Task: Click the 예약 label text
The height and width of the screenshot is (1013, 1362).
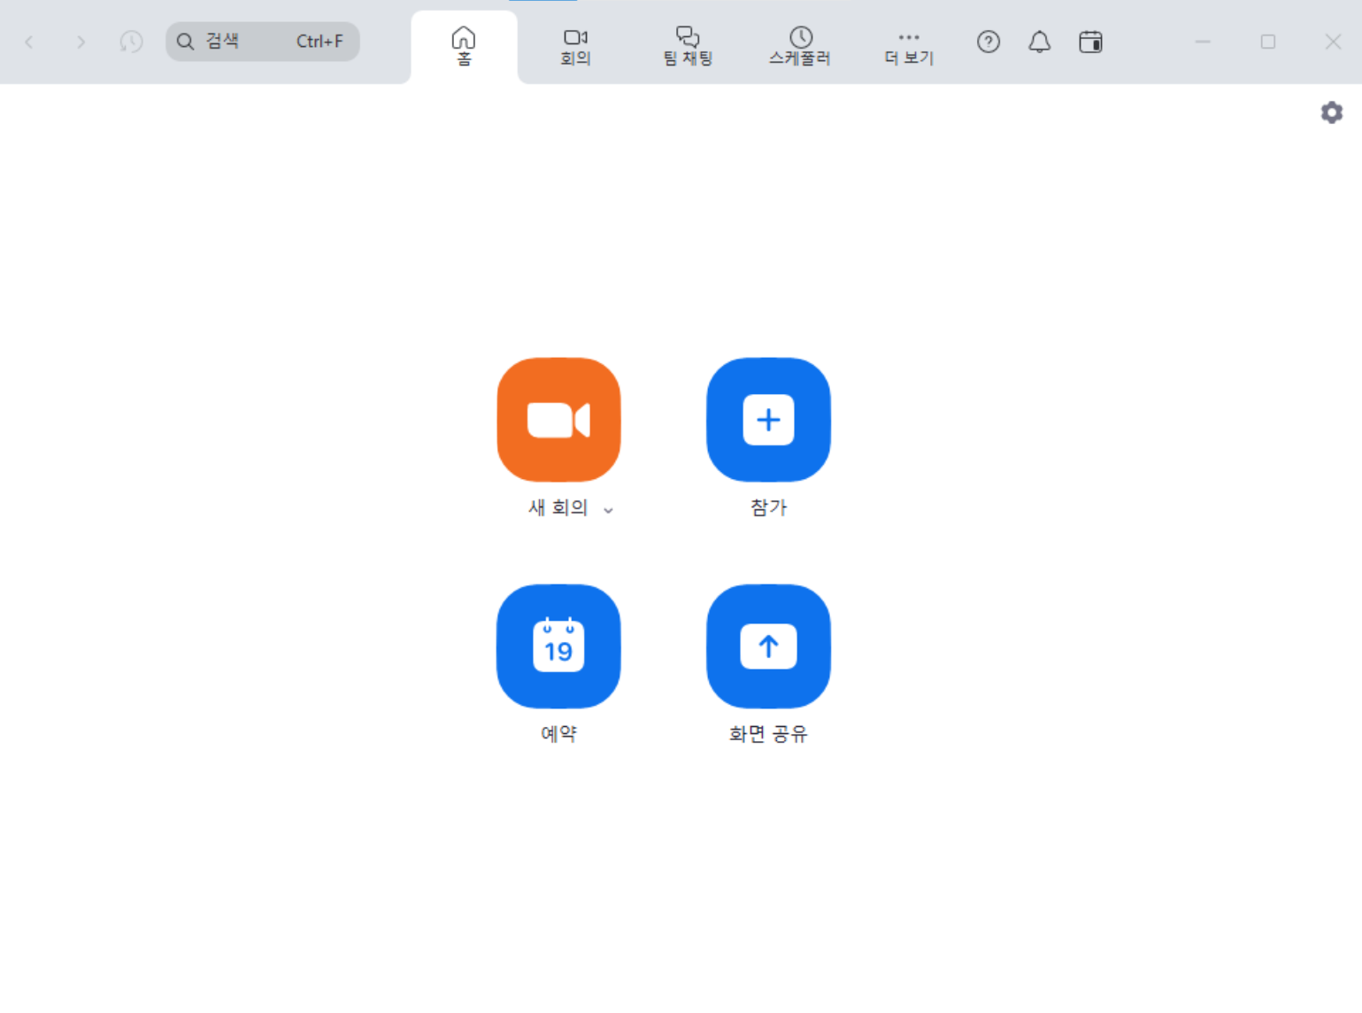Action: [x=558, y=734]
